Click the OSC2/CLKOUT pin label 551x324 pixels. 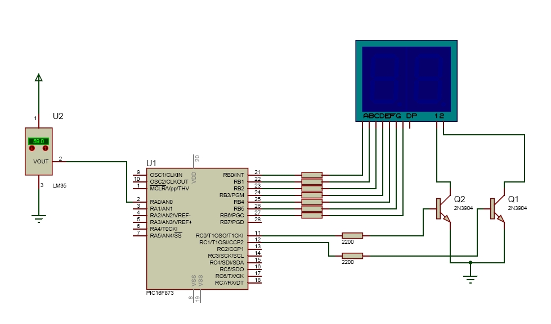click(x=169, y=181)
